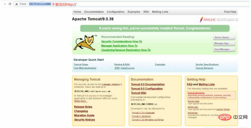Click the Apache Tomcat/9.0.38 heading

point(93,19)
